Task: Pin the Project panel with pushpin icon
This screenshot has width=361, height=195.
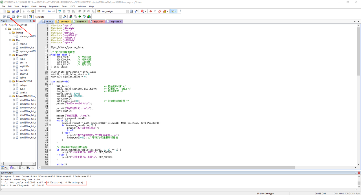Action: pyautogui.click(x=31, y=21)
